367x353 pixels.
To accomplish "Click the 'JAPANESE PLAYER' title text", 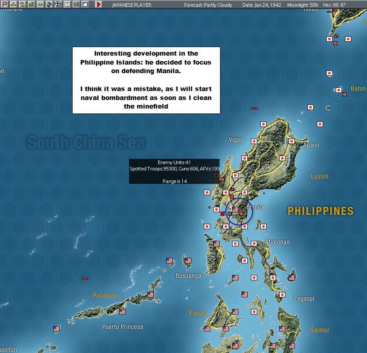I will click(x=132, y=5).
